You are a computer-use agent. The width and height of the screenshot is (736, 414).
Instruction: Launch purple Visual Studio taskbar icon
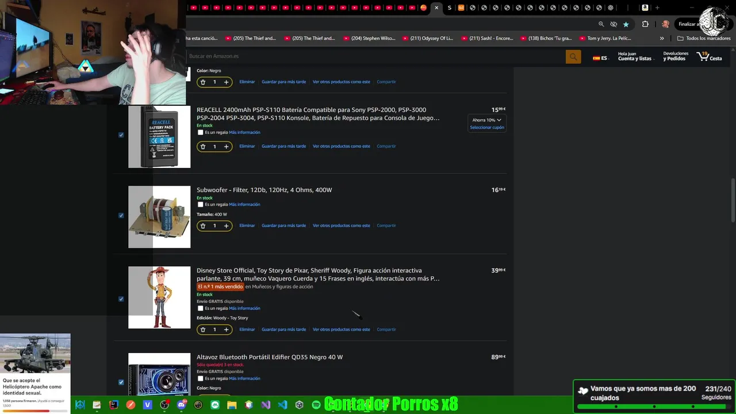pyautogui.click(x=266, y=405)
